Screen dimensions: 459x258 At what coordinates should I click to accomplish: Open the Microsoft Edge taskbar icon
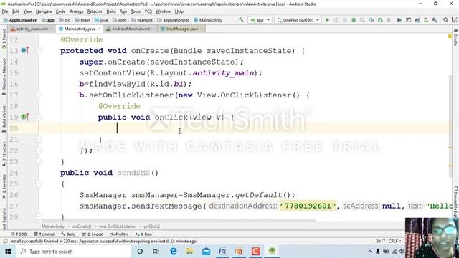[174, 251]
